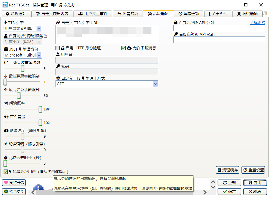
Task: Click the key icon beside 密码
Action: (58, 66)
